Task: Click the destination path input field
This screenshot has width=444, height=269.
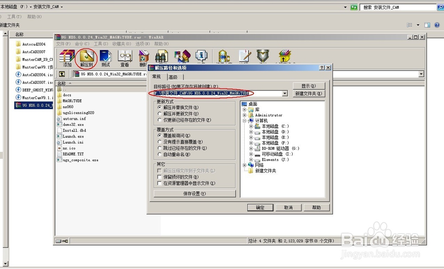Action: coord(218,93)
